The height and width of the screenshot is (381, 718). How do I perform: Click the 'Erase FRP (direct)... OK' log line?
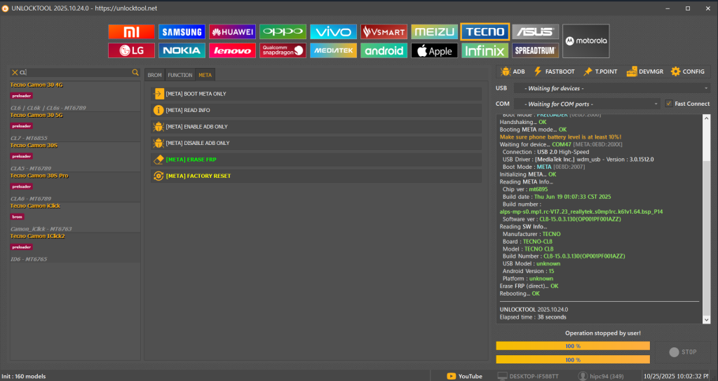(529, 286)
